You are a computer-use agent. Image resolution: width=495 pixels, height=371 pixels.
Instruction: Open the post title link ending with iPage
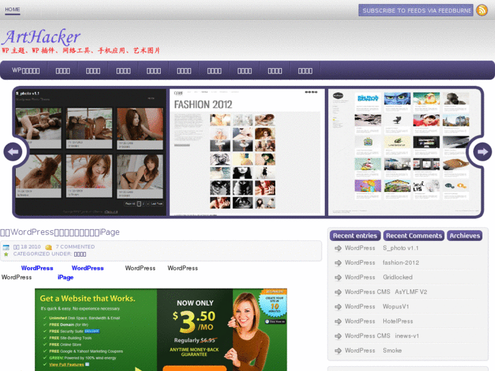pos(60,232)
